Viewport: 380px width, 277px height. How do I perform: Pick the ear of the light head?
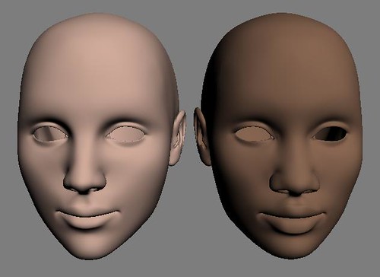pos(178,138)
